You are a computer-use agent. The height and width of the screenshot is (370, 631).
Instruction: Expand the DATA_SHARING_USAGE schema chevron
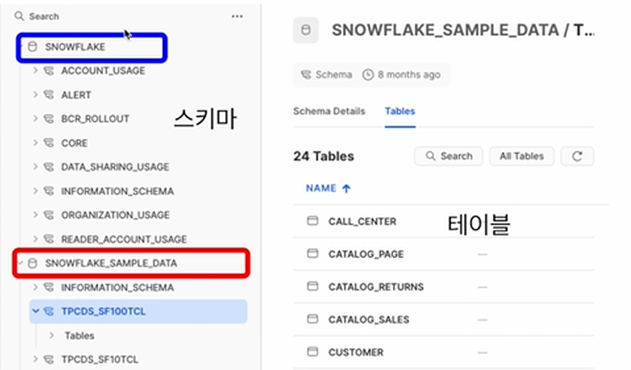point(36,167)
